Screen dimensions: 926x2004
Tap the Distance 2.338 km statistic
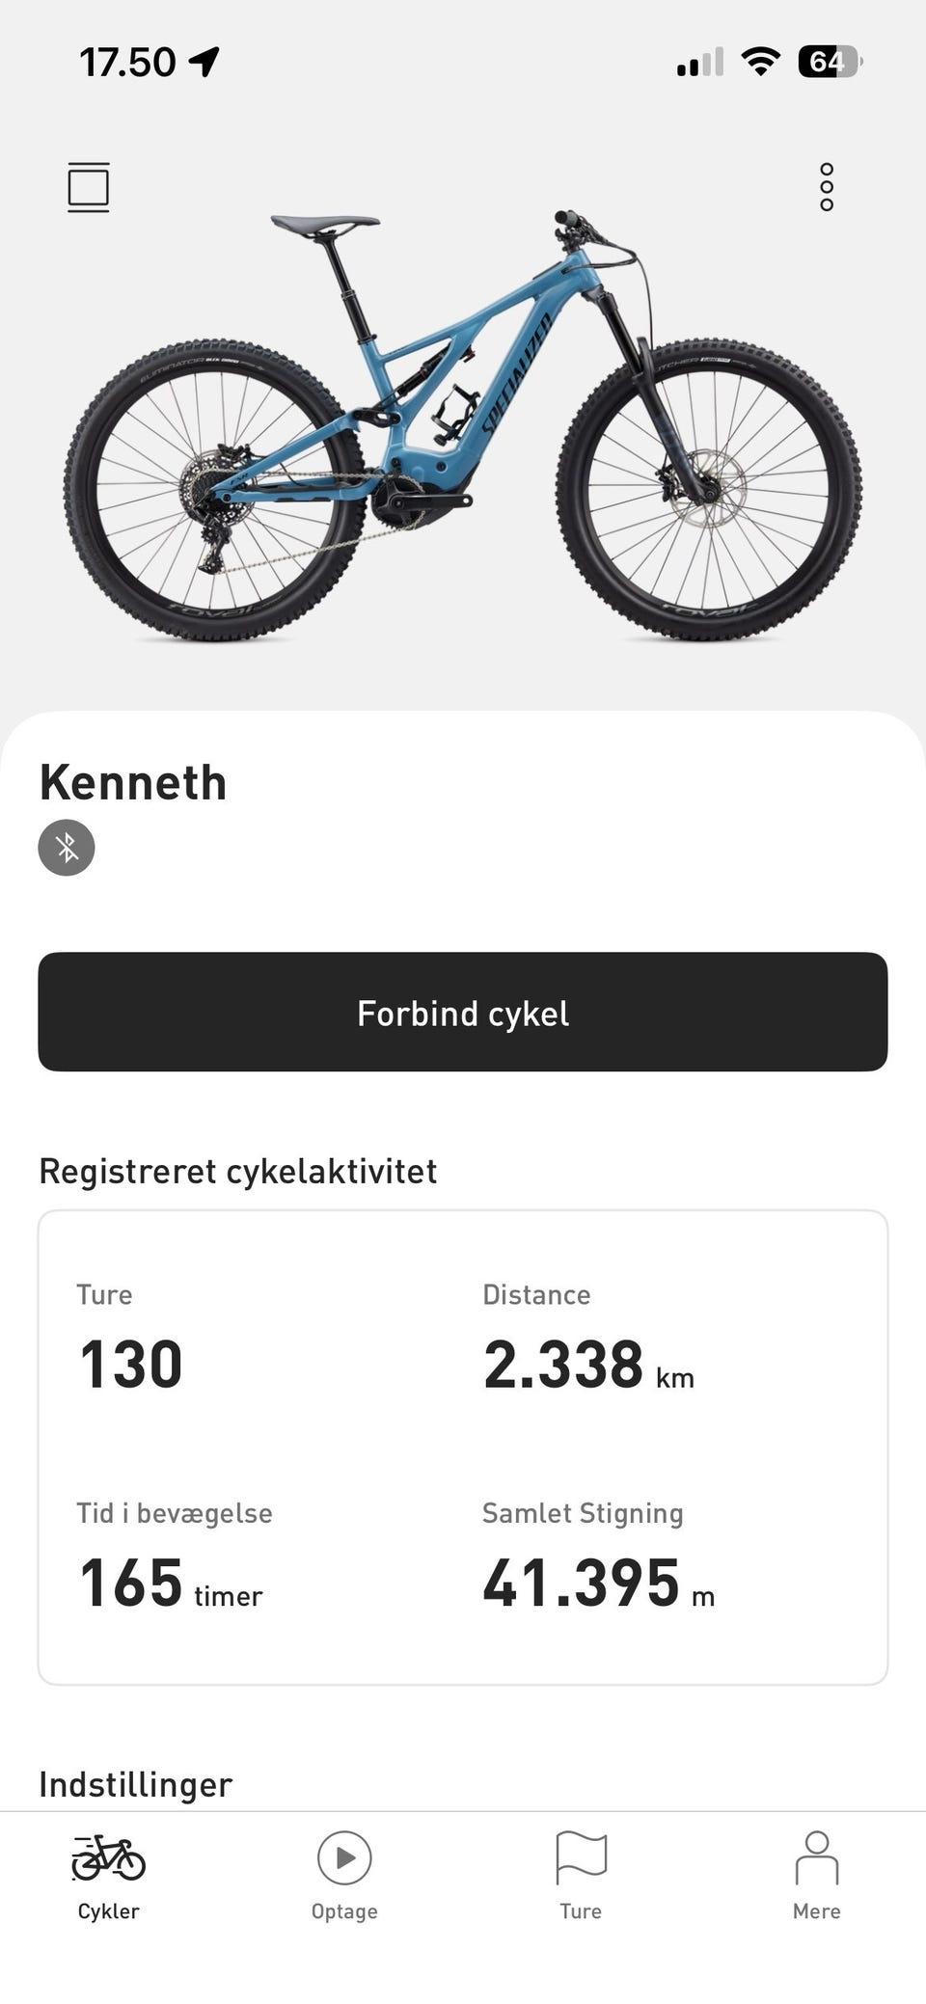click(x=586, y=1364)
